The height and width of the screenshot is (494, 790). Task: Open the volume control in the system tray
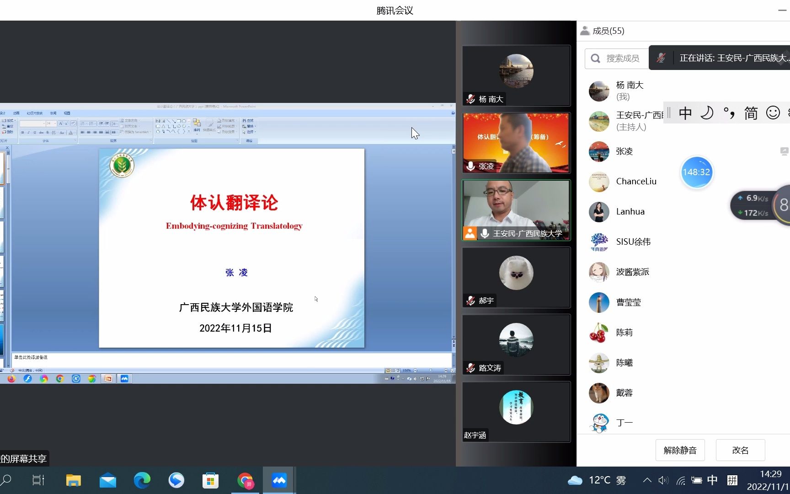[x=663, y=480]
